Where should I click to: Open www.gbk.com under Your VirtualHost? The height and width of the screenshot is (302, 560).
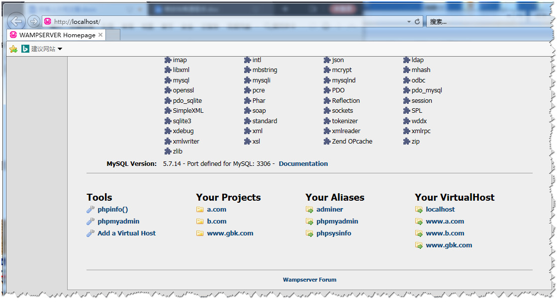(449, 245)
